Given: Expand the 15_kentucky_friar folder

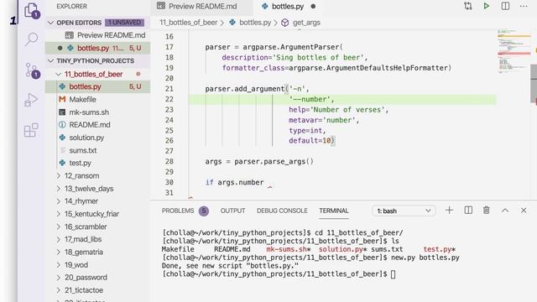Looking at the screenshot, I should (x=58, y=214).
